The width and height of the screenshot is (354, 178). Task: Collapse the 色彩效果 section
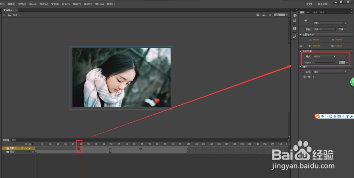(301, 51)
